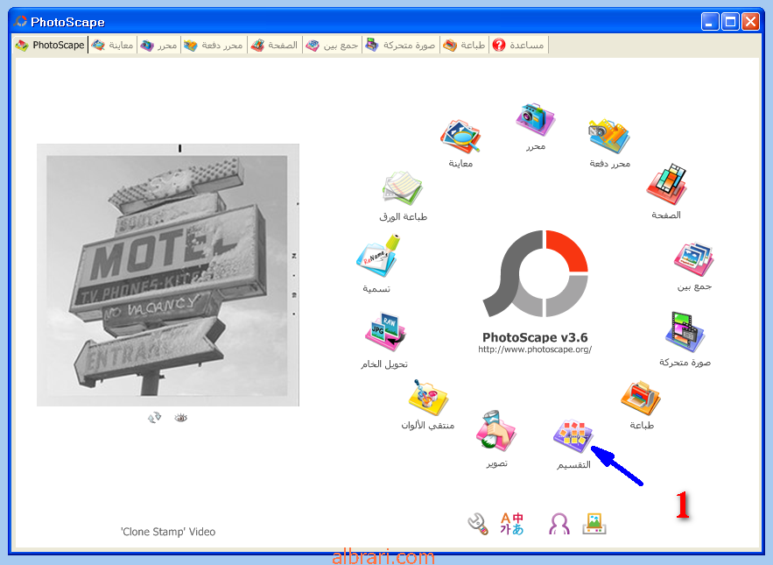This screenshot has height=565, width=773.
Task: Switch to the محرر tab
Action: [x=158, y=45]
